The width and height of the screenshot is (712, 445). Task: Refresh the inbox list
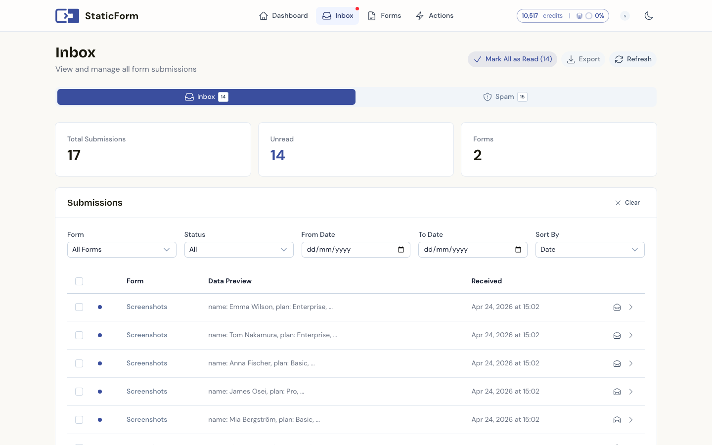[x=633, y=59]
